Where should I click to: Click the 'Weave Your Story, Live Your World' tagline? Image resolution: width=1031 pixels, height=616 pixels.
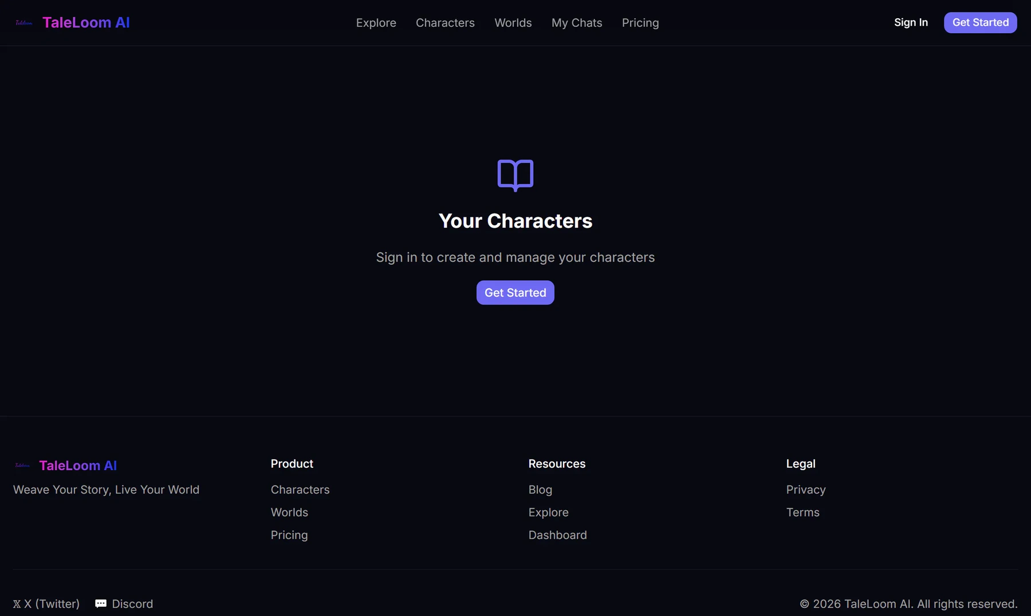click(x=107, y=490)
